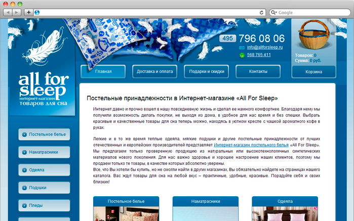
Task: Open the Доставка и оплата tab
Action: (x=154, y=71)
